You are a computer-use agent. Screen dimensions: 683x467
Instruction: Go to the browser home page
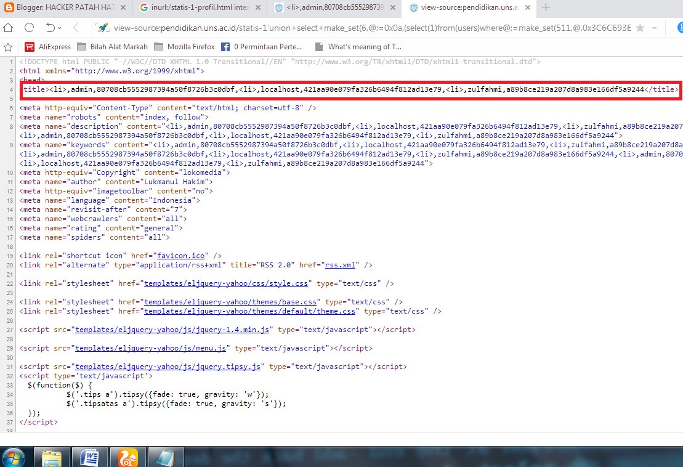(8, 28)
